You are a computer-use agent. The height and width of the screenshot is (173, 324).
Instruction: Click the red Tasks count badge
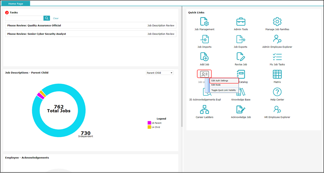click(7, 13)
